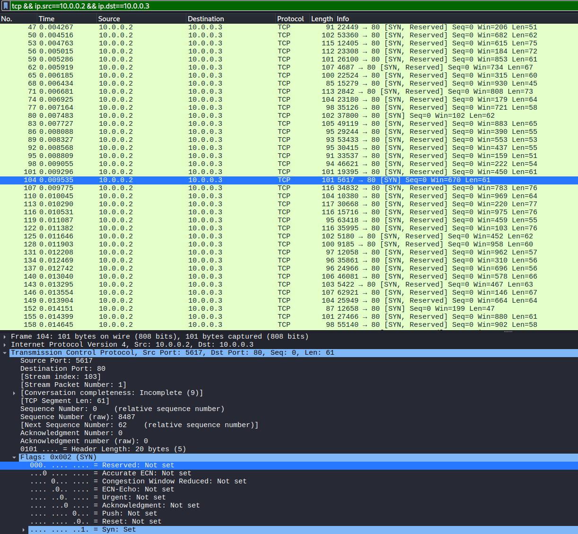Collapse the Transmission Control Protocol section
578x534 pixels.
point(5,353)
